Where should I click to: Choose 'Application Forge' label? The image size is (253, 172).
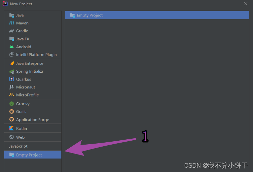pyautogui.click(x=33, y=120)
